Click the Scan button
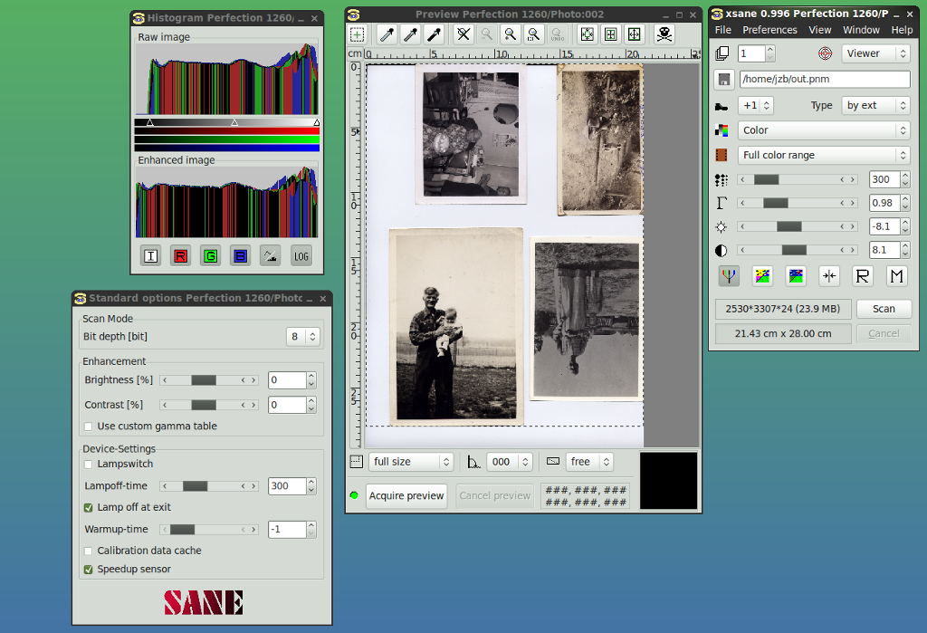The image size is (927, 633). pos(884,309)
